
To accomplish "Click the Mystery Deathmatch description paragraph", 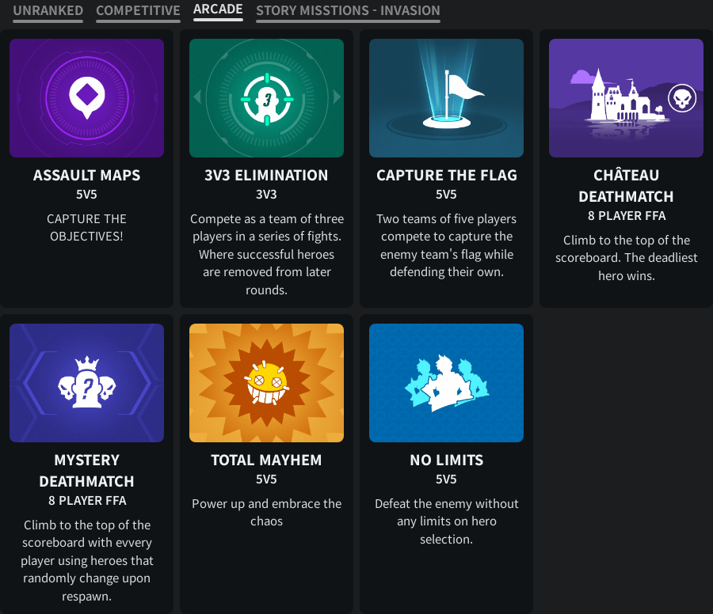I will coord(87,560).
